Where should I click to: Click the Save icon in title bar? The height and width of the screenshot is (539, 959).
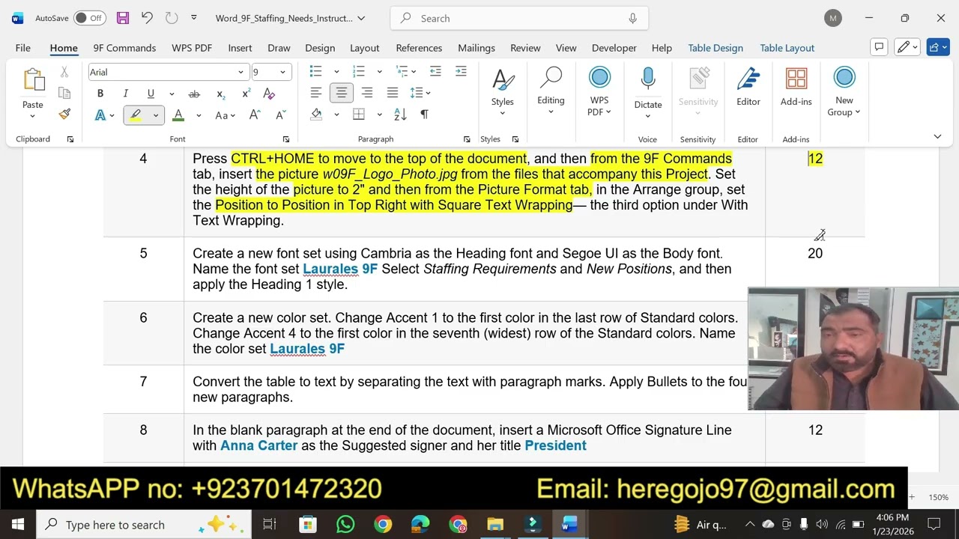tap(123, 18)
